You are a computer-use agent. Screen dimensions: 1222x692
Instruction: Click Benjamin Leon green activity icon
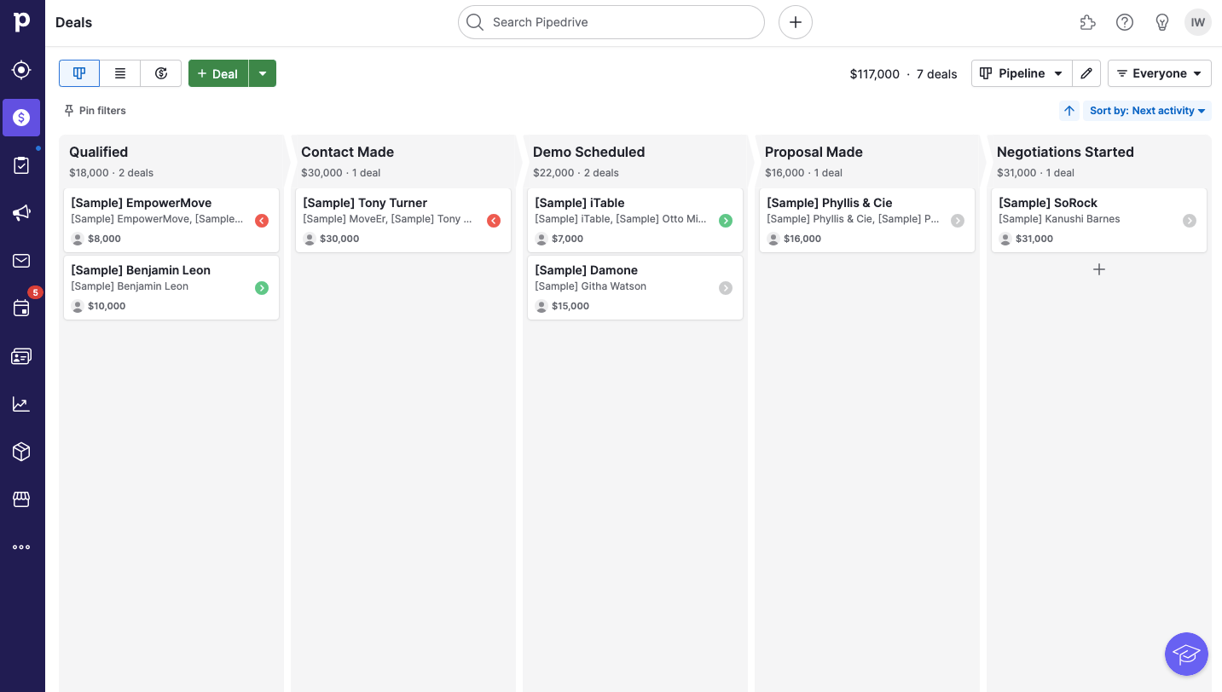pos(262,288)
